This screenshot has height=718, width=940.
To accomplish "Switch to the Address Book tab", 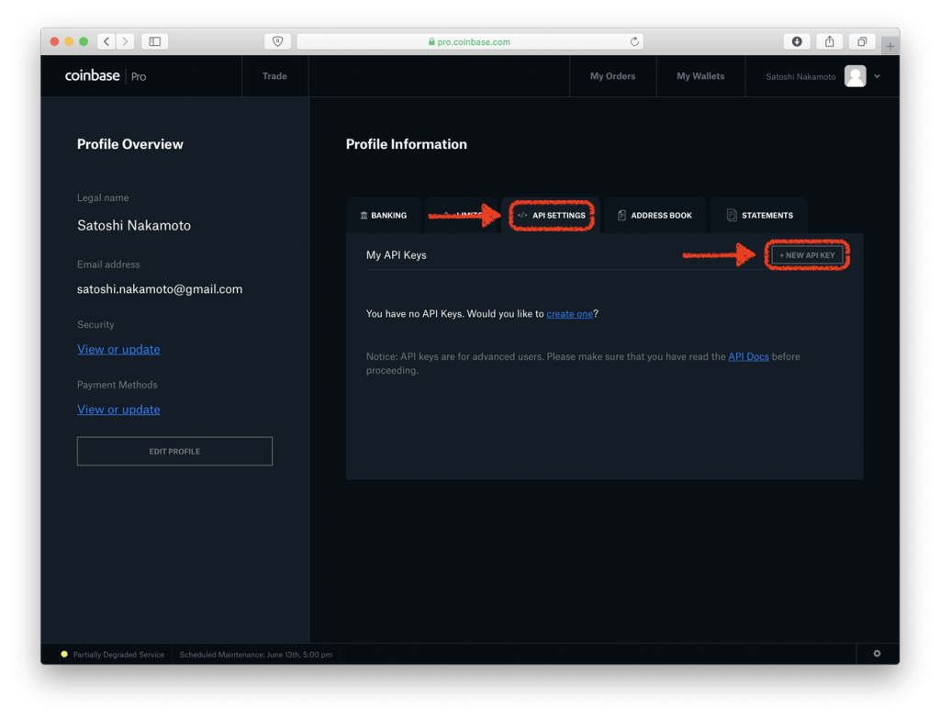I will pos(655,216).
